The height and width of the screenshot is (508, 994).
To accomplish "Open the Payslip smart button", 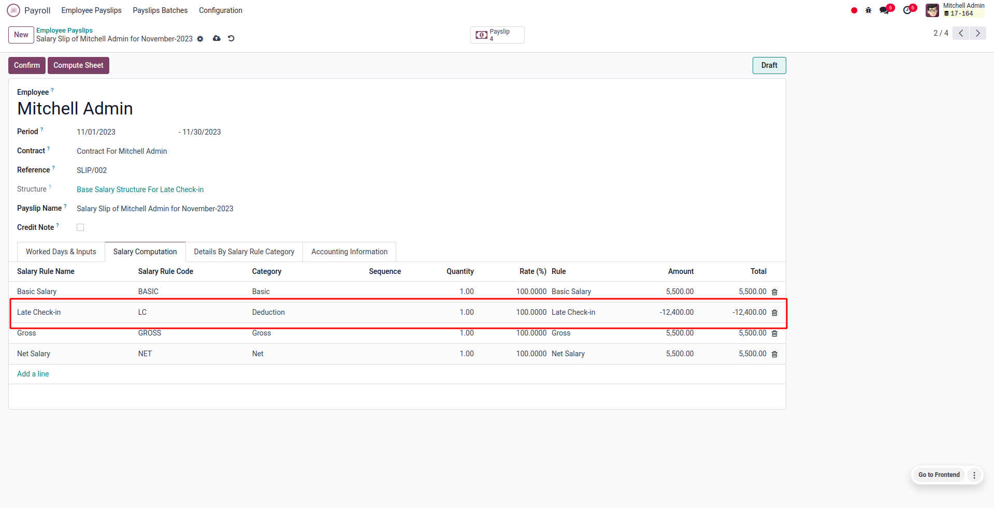I will click(497, 35).
